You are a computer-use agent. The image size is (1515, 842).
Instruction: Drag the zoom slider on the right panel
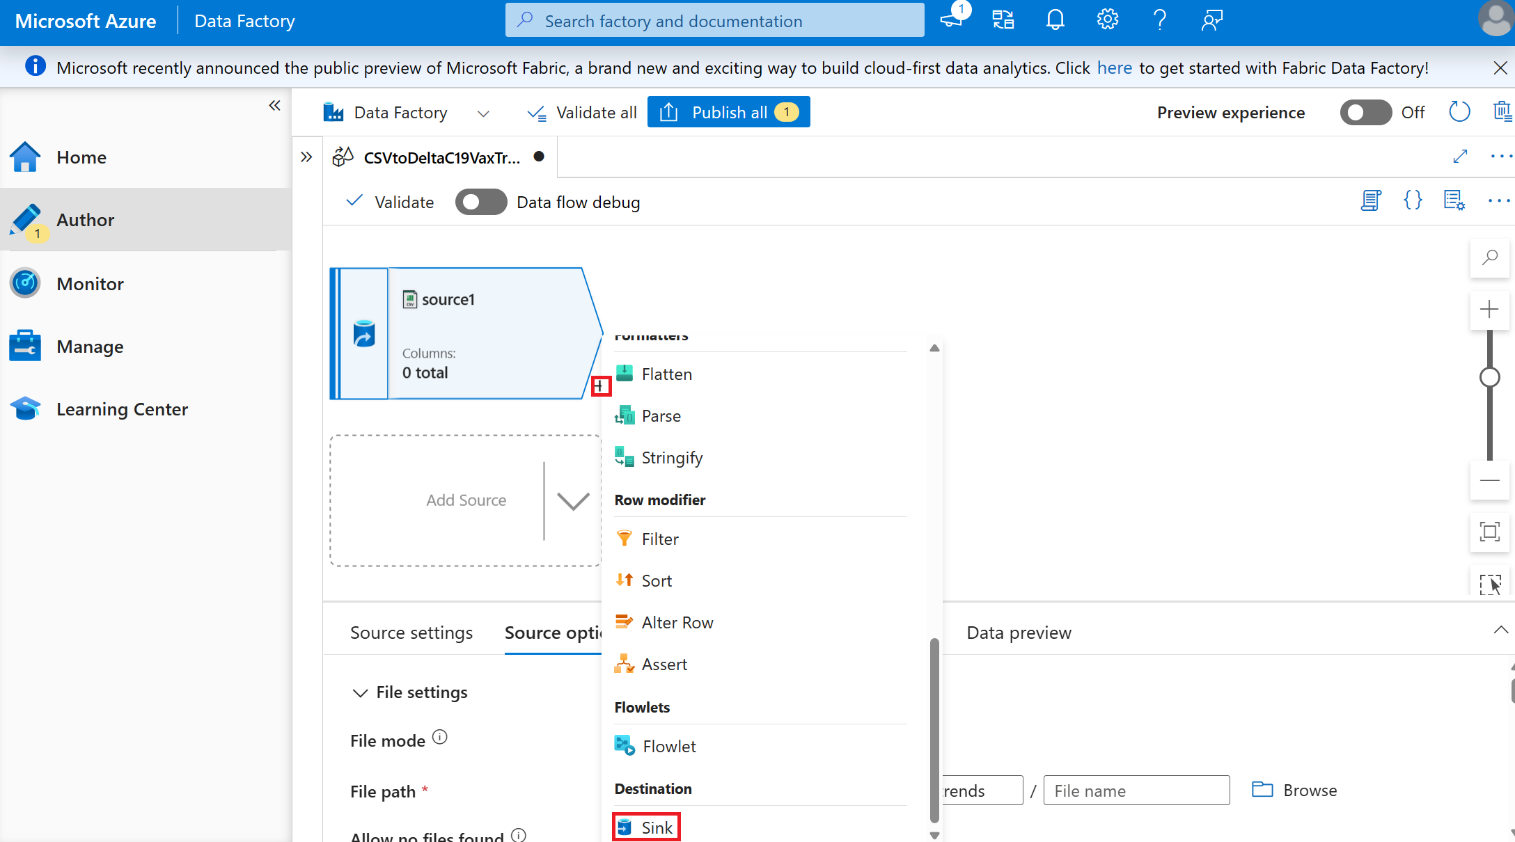pyautogui.click(x=1490, y=377)
